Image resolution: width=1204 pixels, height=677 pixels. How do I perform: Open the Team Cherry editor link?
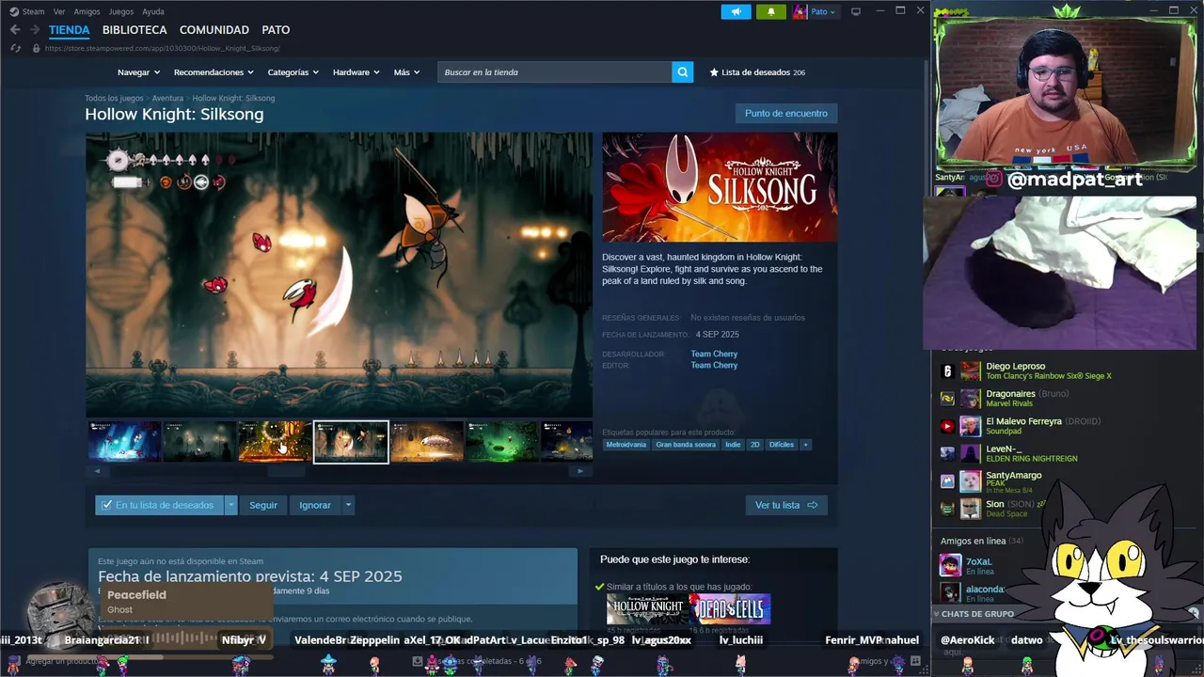click(x=714, y=366)
